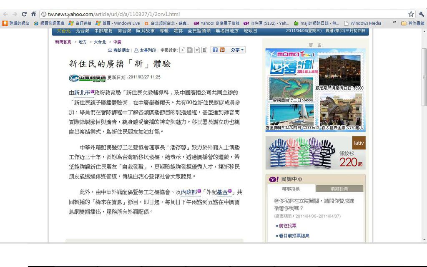Go to 大台北 in the breadcrumb

pos(100,42)
